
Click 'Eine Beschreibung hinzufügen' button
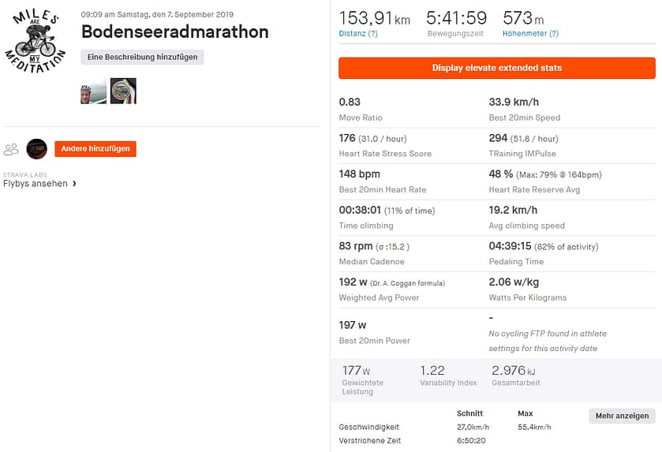[x=143, y=57]
